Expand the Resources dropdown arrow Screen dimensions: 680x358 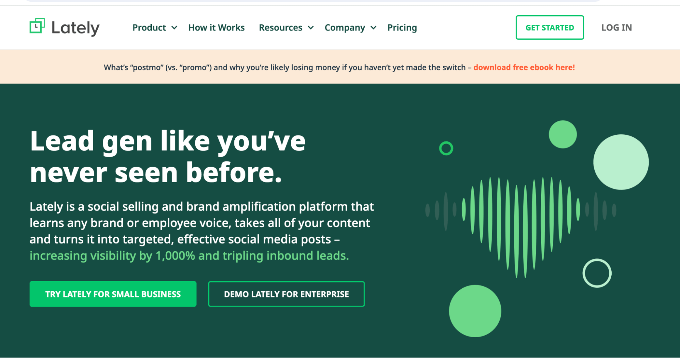(x=311, y=28)
